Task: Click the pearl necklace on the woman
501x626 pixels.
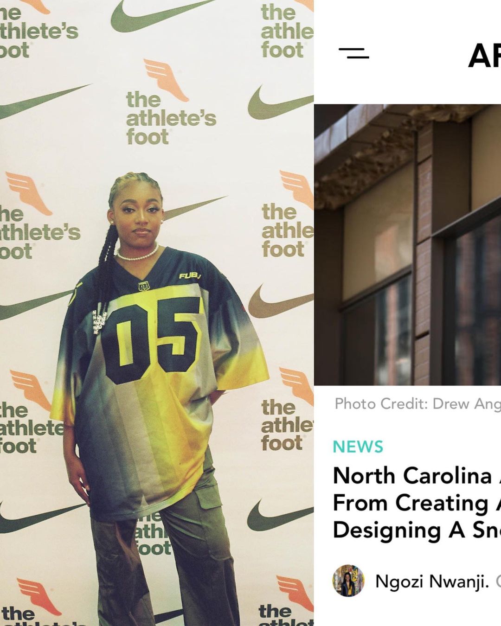Action: pos(137,254)
